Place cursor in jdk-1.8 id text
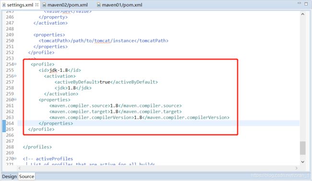The image size is (312, 181). tap(59, 70)
